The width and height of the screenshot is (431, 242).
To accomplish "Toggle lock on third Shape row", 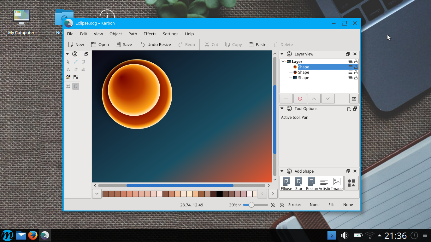I will coord(356,78).
